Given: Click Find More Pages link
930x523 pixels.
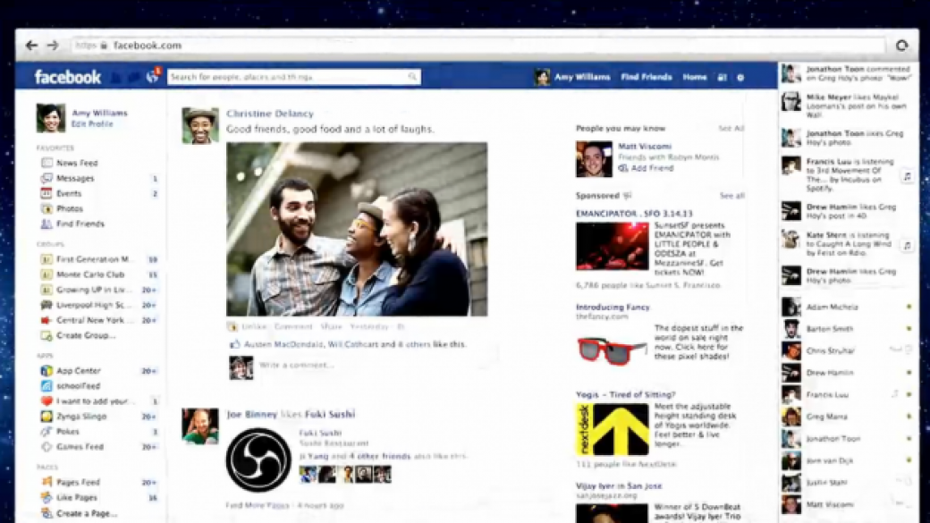Looking at the screenshot, I should click(x=258, y=506).
